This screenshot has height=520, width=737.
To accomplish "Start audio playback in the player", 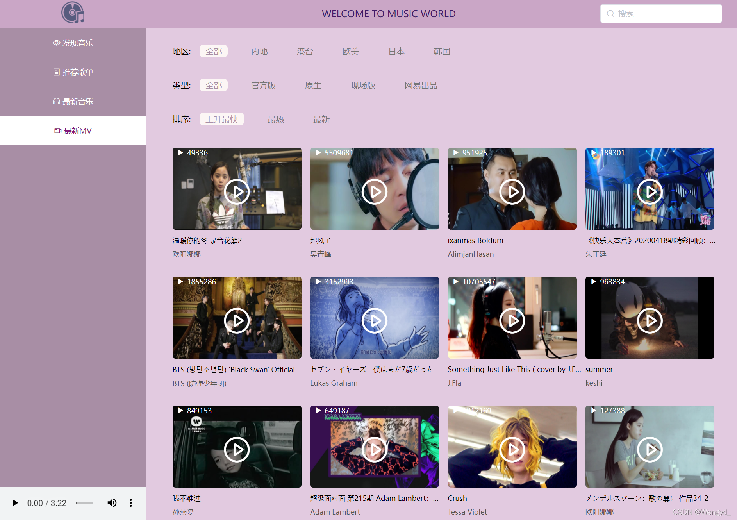I will (15, 503).
